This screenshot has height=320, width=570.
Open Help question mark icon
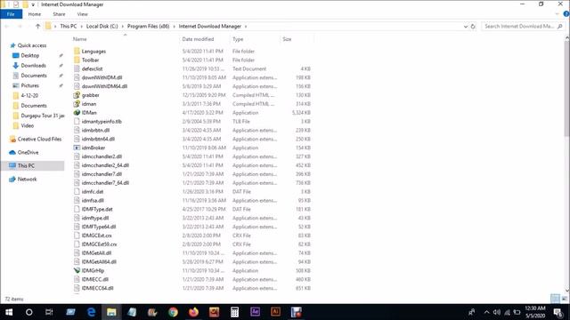click(566, 14)
